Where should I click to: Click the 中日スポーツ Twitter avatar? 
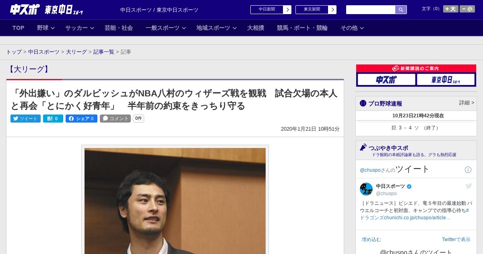366,189
